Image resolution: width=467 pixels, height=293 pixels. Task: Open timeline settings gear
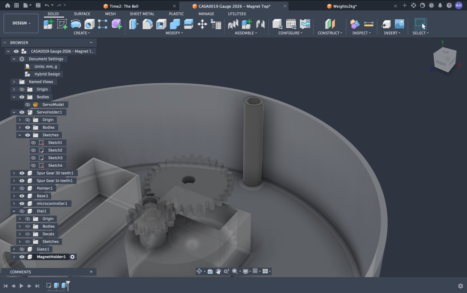tap(461, 286)
